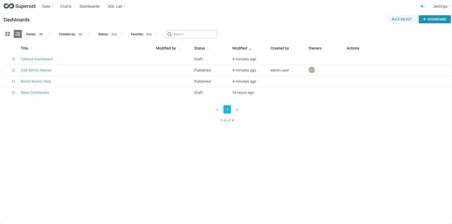Open the Favorite filter dropdown
452x224 pixels.
point(152,34)
